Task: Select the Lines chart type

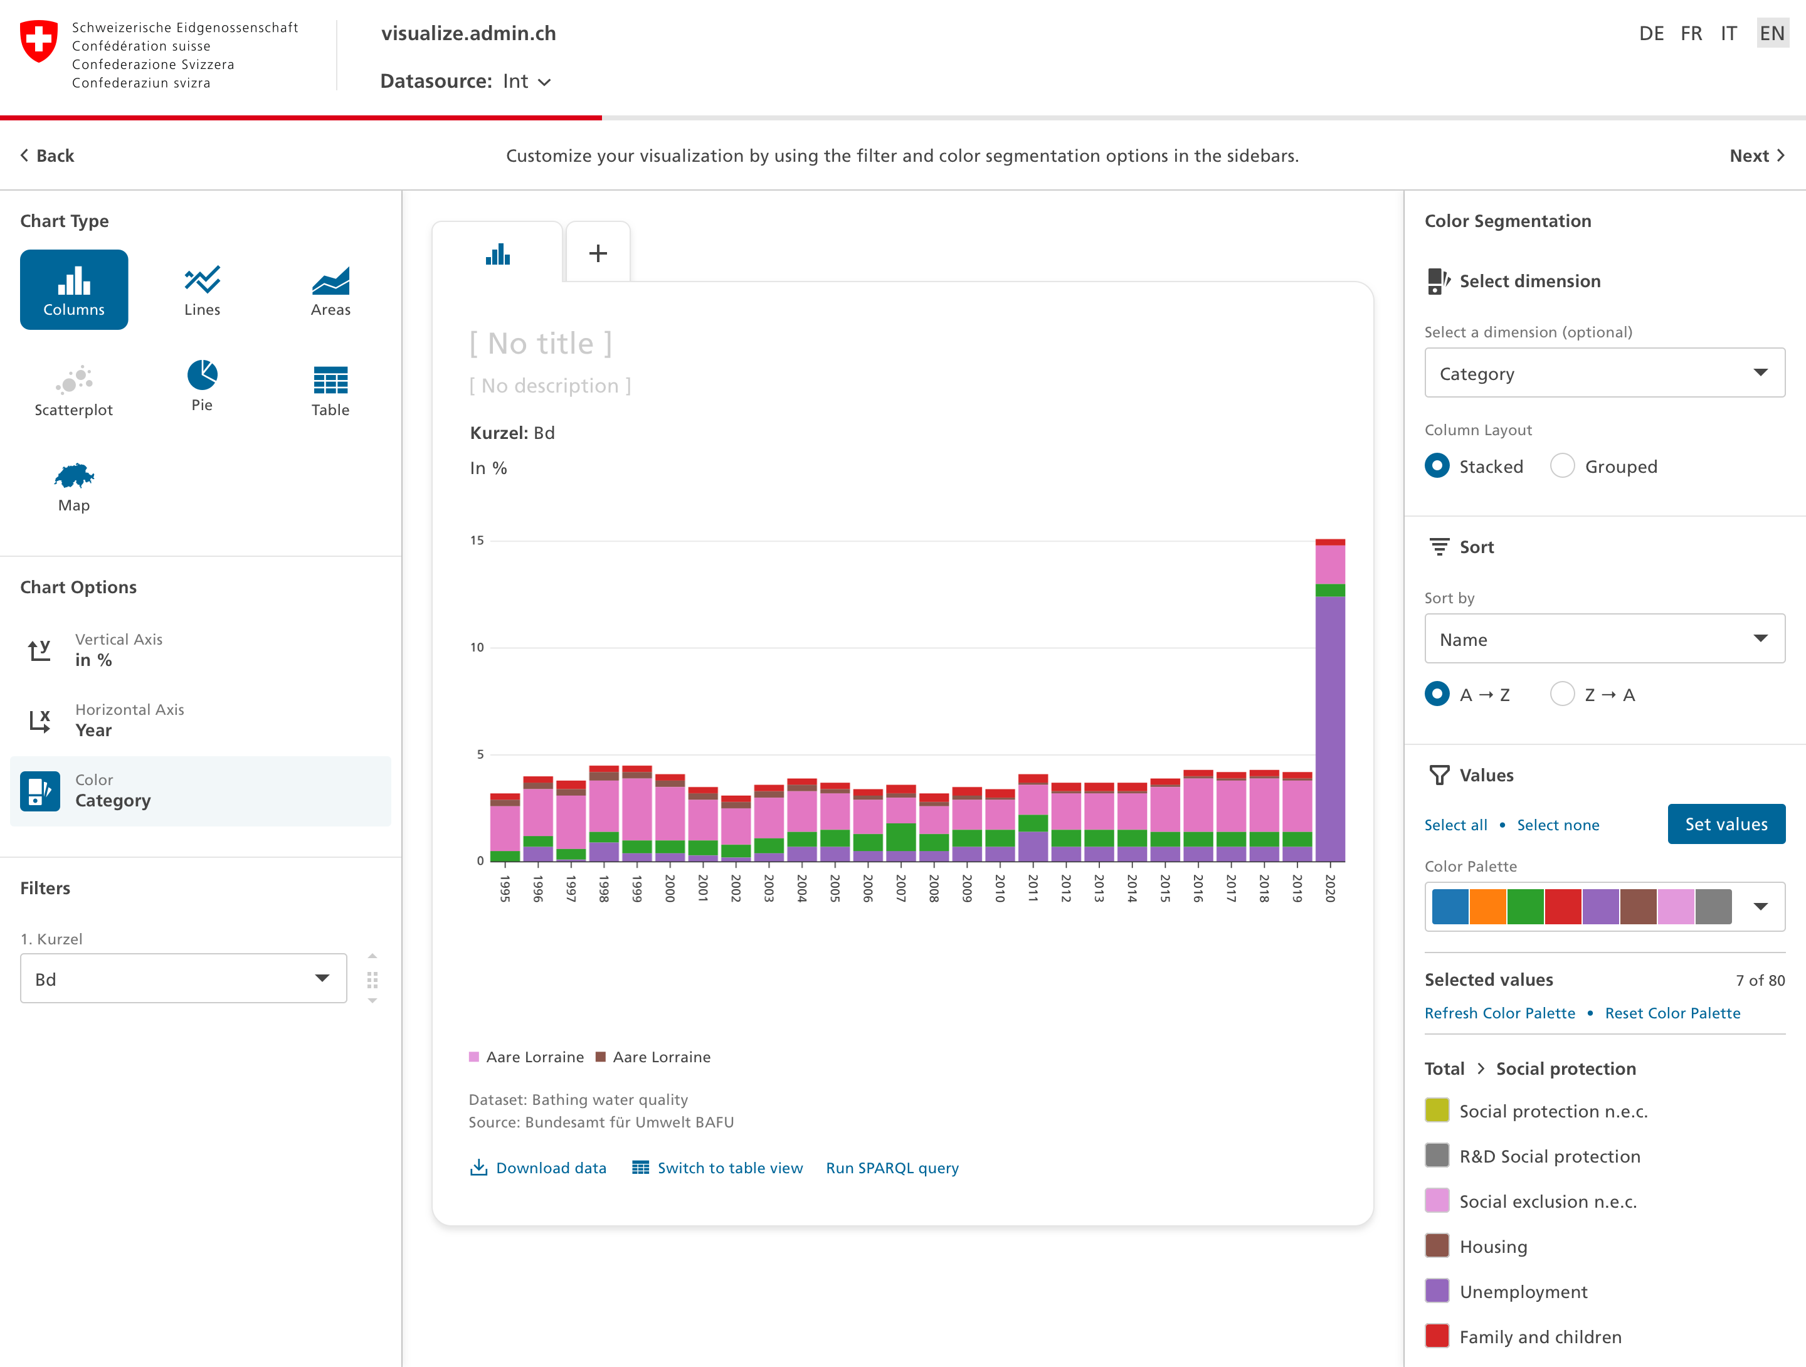Action: (x=202, y=290)
